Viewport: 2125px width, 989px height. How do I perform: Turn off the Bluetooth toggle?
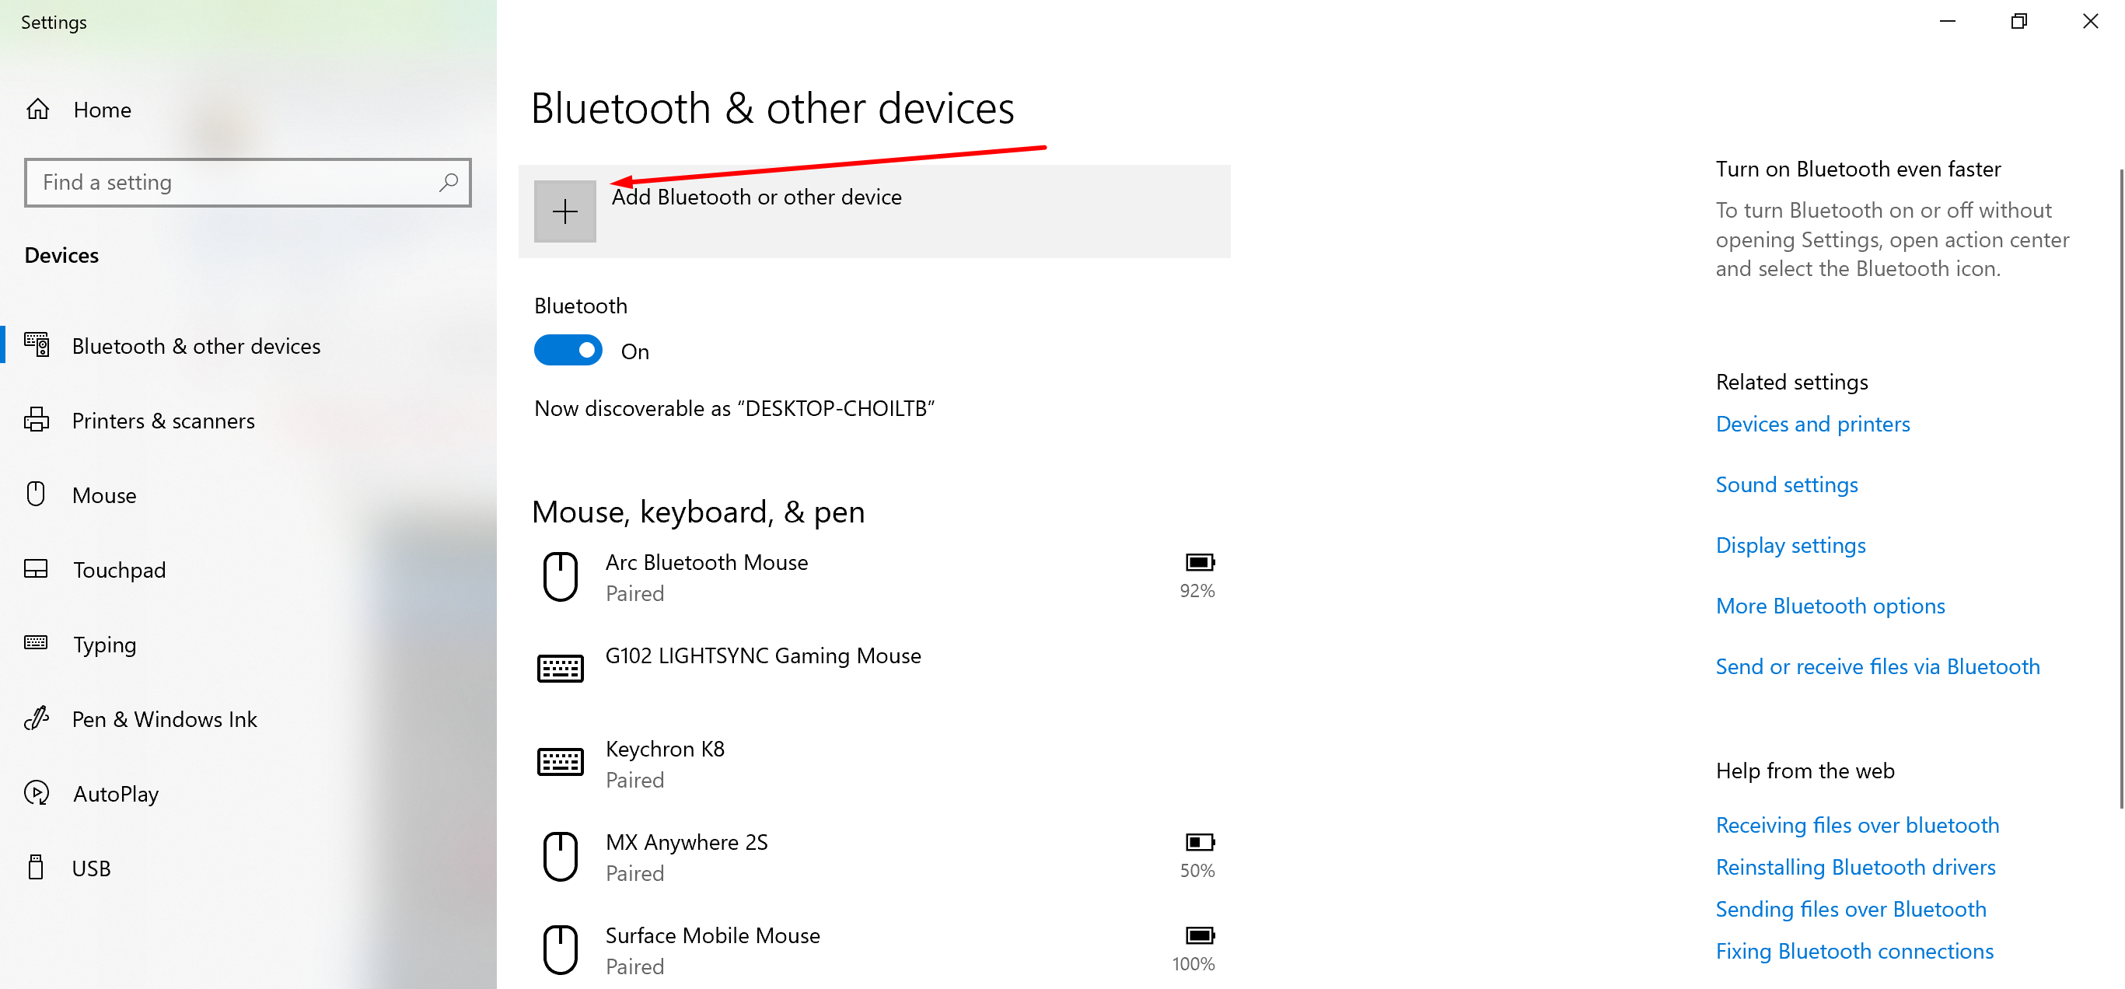[x=568, y=351]
